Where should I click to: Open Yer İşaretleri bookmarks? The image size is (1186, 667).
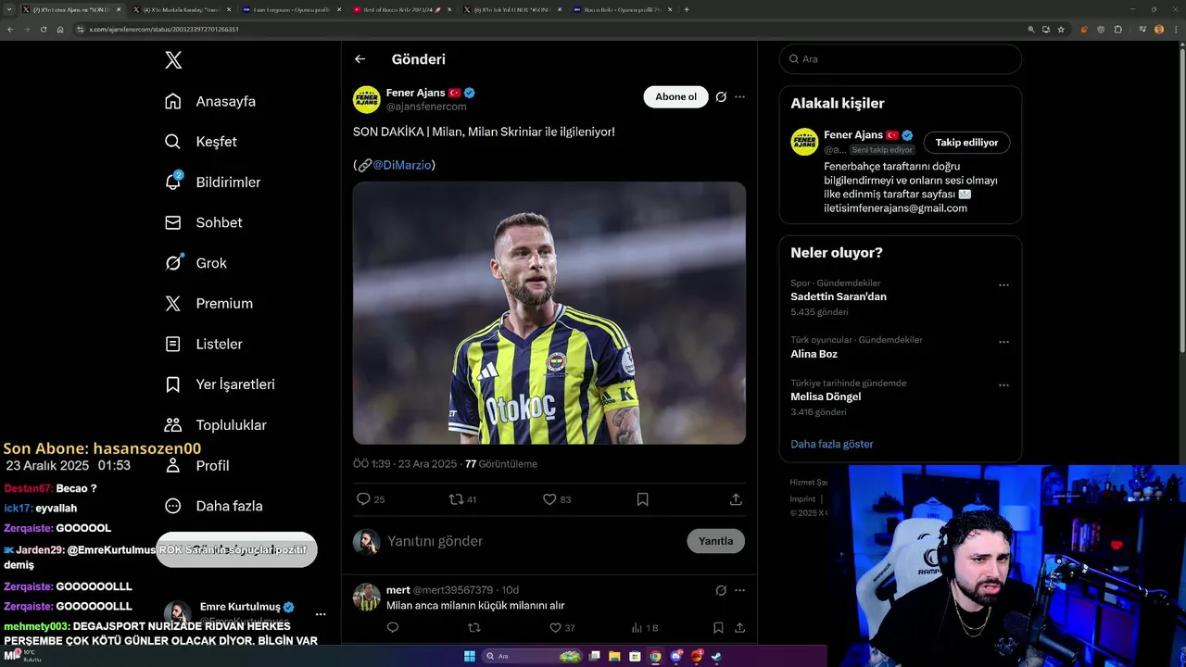pos(220,384)
